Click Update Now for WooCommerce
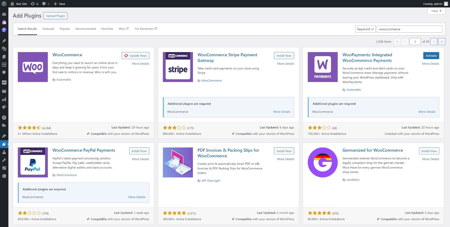The width and height of the screenshot is (450, 227). point(135,56)
